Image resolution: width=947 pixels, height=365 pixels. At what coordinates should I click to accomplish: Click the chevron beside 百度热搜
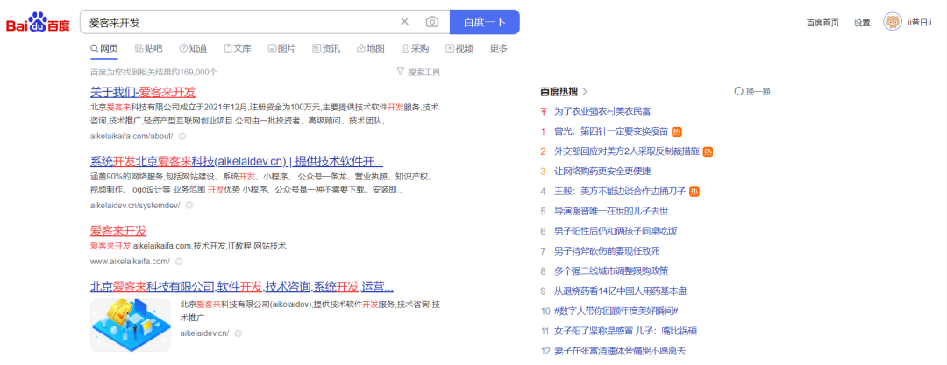[x=585, y=92]
